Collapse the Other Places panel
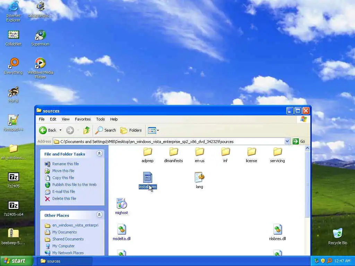Image resolution: width=355 pixels, height=266 pixels. coord(99,215)
